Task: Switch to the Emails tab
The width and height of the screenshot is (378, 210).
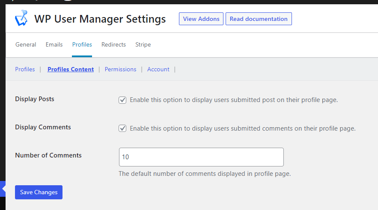Action: pos(54,44)
